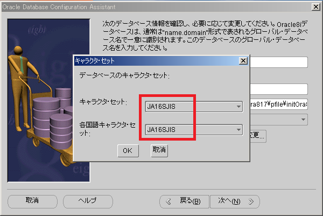Image resolution: width=323 pixels, height=216 pixels.
Task: Click the first JA16SJIS value, in キャラクタ・セット combo
Action: tap(161, 107)
